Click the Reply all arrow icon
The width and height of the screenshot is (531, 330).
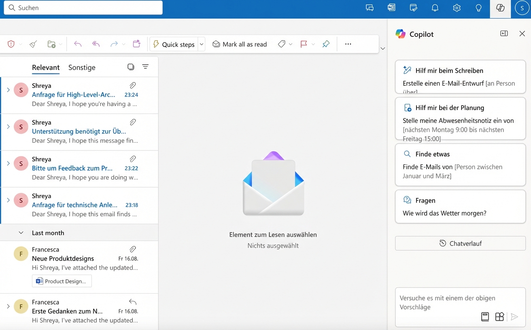coord(96,44)
